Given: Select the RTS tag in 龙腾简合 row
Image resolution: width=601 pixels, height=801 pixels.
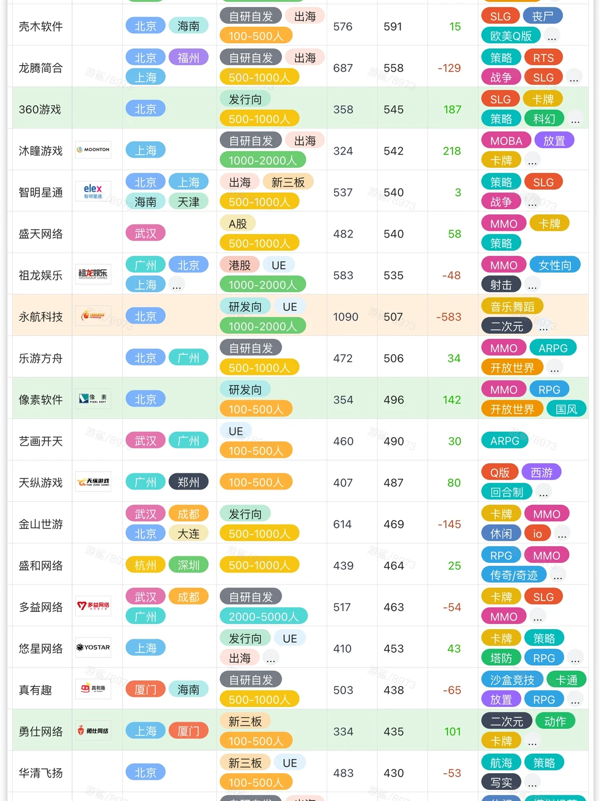Looking at the screenshot, I should pos(544,57).
